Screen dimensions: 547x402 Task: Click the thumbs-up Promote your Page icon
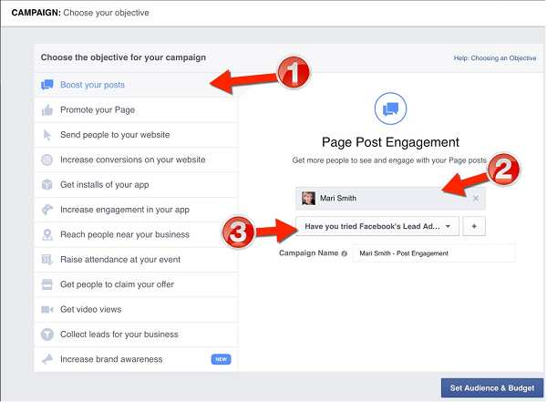(47, 110)
